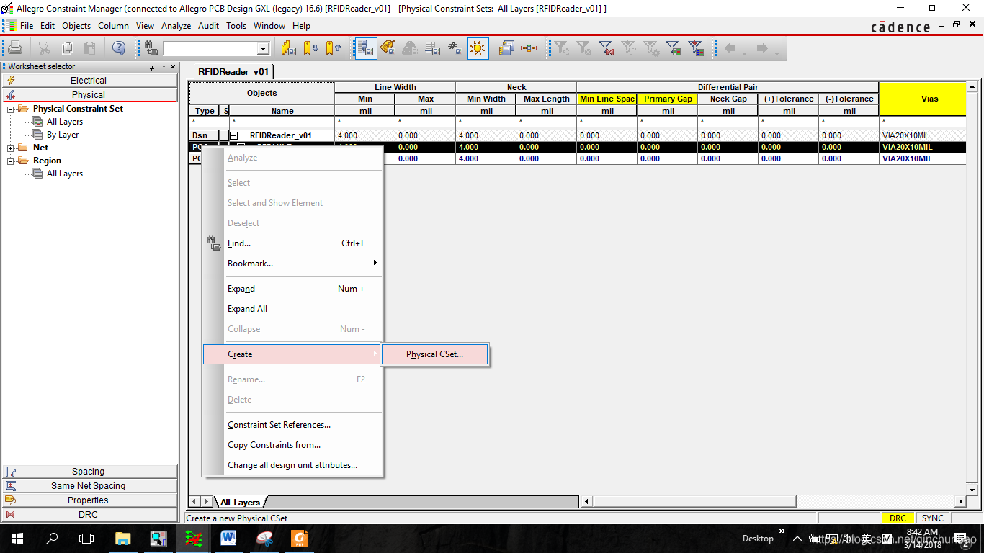This screenshot has width=984, height=553.
Task: Choose Physical CSet... from the Create submenu
Action: (434, 354)
